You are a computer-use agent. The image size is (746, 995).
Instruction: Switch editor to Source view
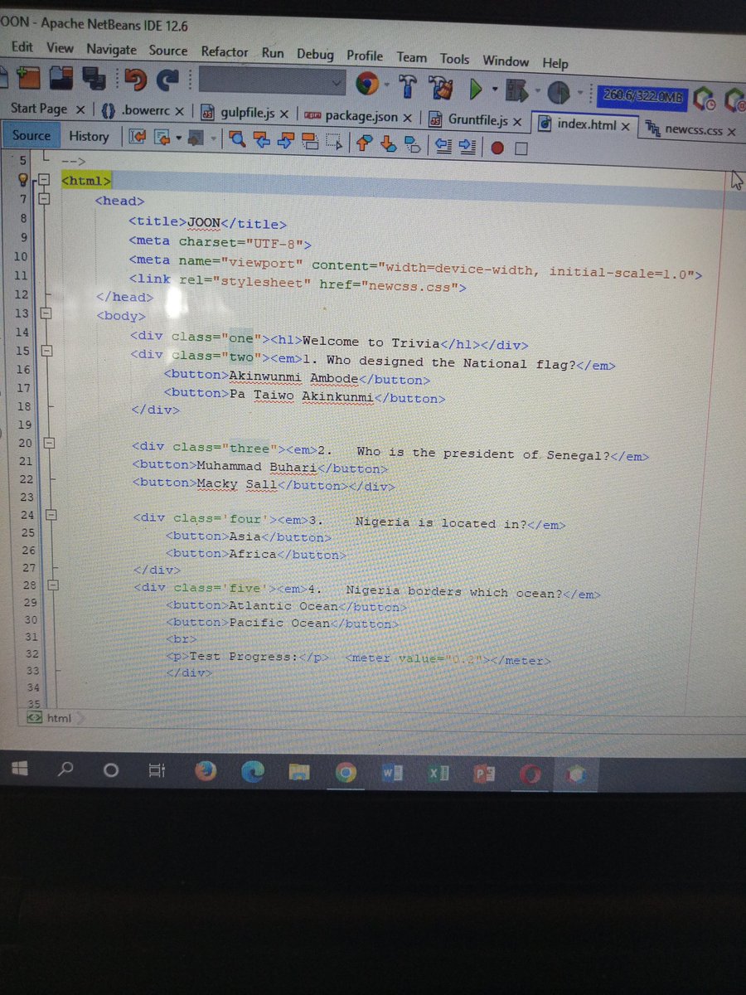pos(31,135)
